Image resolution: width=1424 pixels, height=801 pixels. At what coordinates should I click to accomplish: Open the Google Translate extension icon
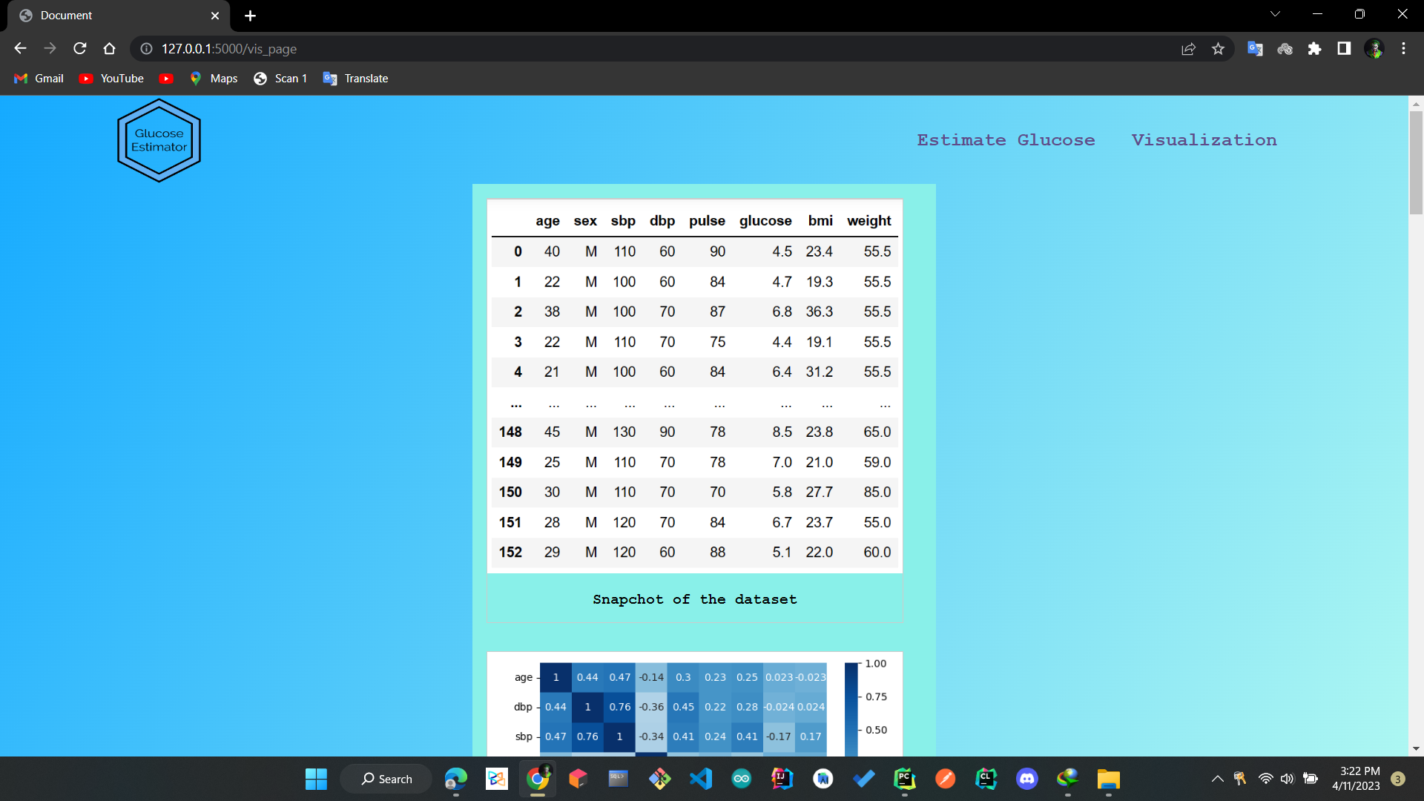(x=1255, y=48)
